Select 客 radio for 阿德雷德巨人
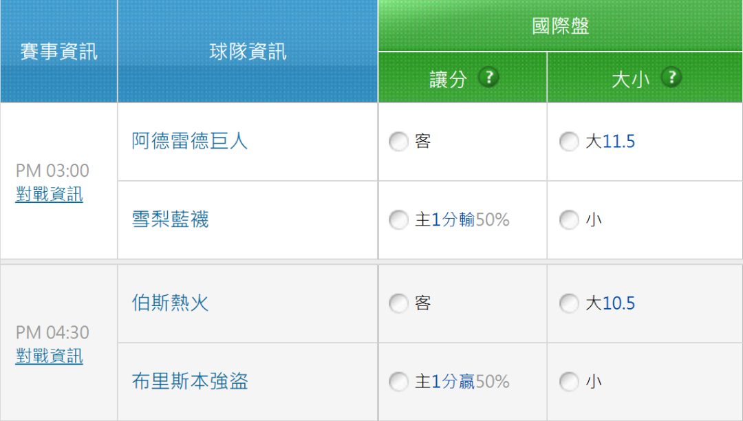Image resolution: width=743 pixels, height=421 pixels. (x=398, y=142)
